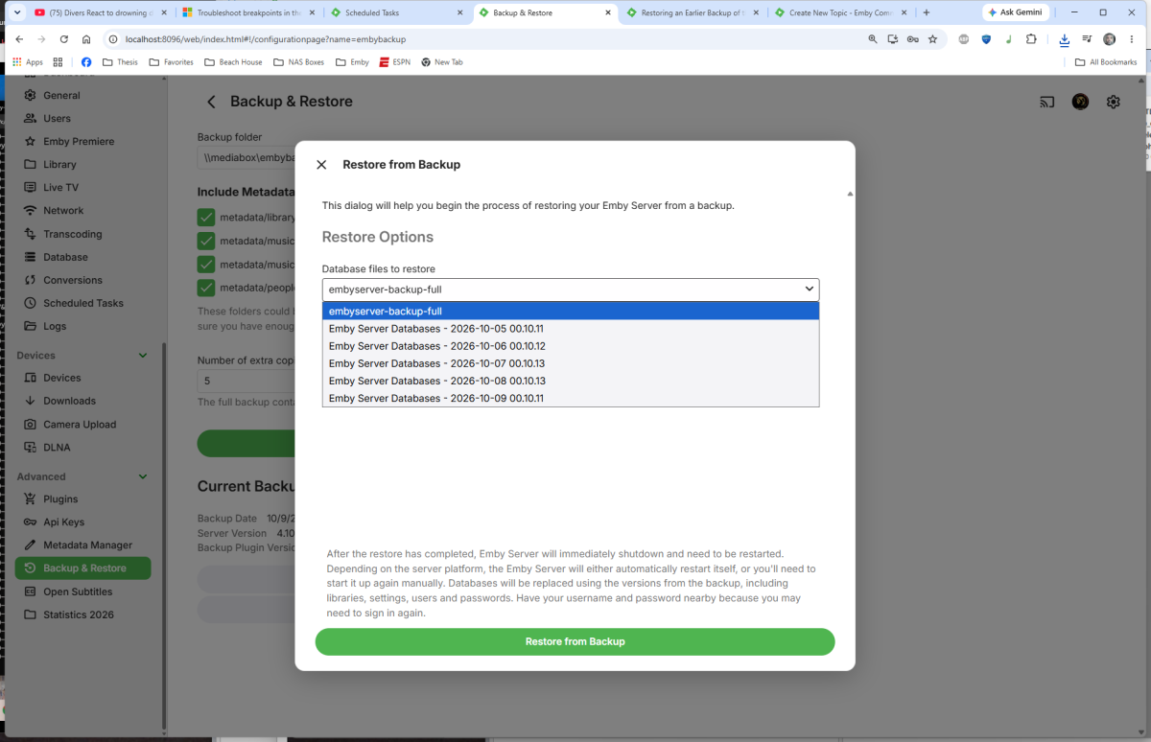Open Network settings in sidebar
Image resolution: width=1151 pixels, height=742 pixels.
[82, 210]
